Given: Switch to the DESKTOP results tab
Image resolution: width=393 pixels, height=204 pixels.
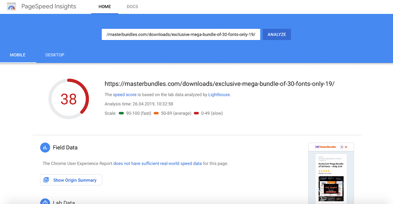Looking at the screenshot, I should [55, 55].
